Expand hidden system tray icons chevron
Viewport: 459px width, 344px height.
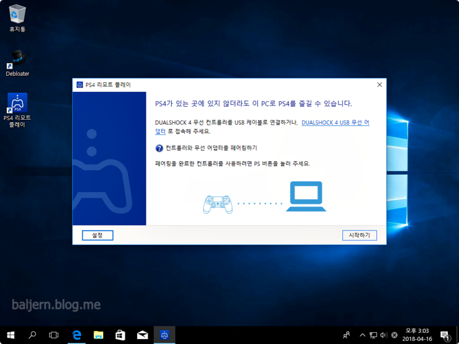point(362,335)
